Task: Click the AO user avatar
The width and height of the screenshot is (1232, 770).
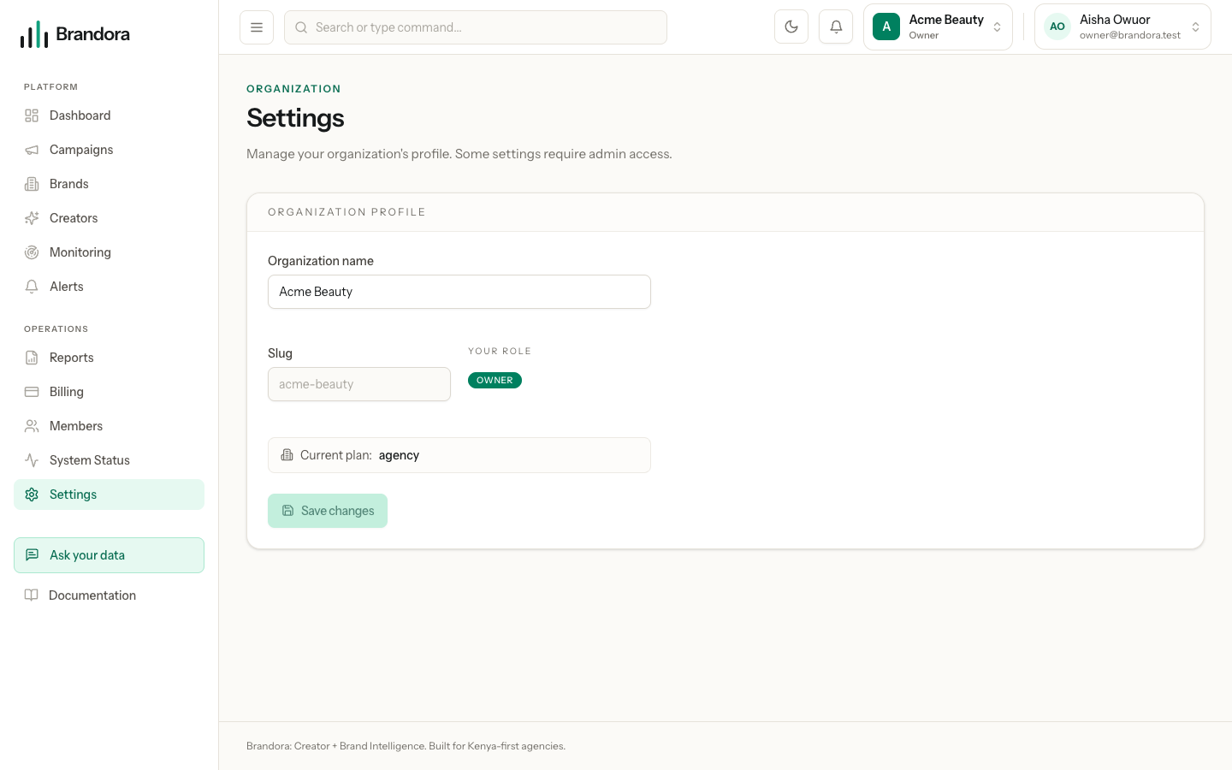Action: (1057, 27)
